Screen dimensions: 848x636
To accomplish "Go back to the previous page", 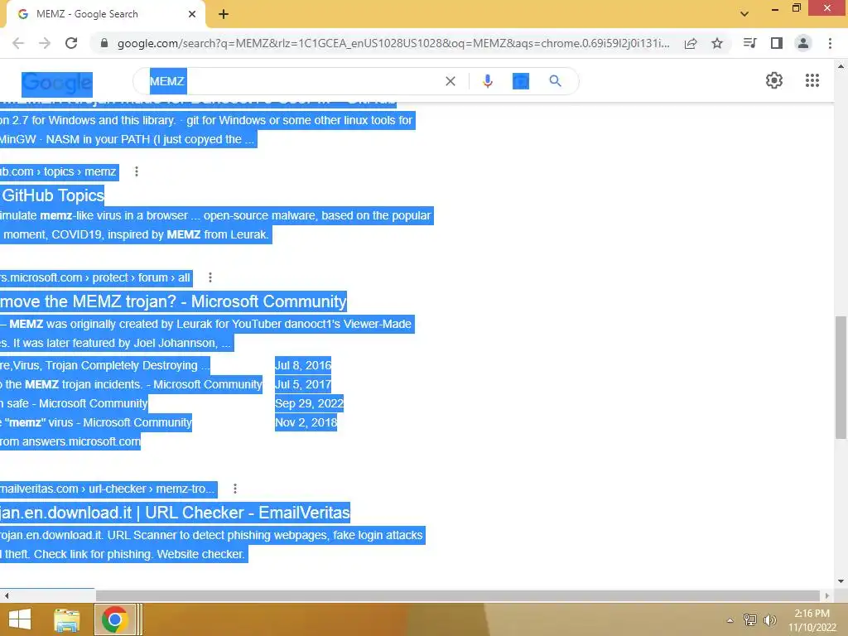I will pos(18,43).
